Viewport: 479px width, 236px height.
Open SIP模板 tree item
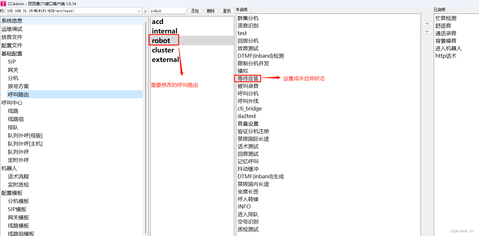[17, 209]
